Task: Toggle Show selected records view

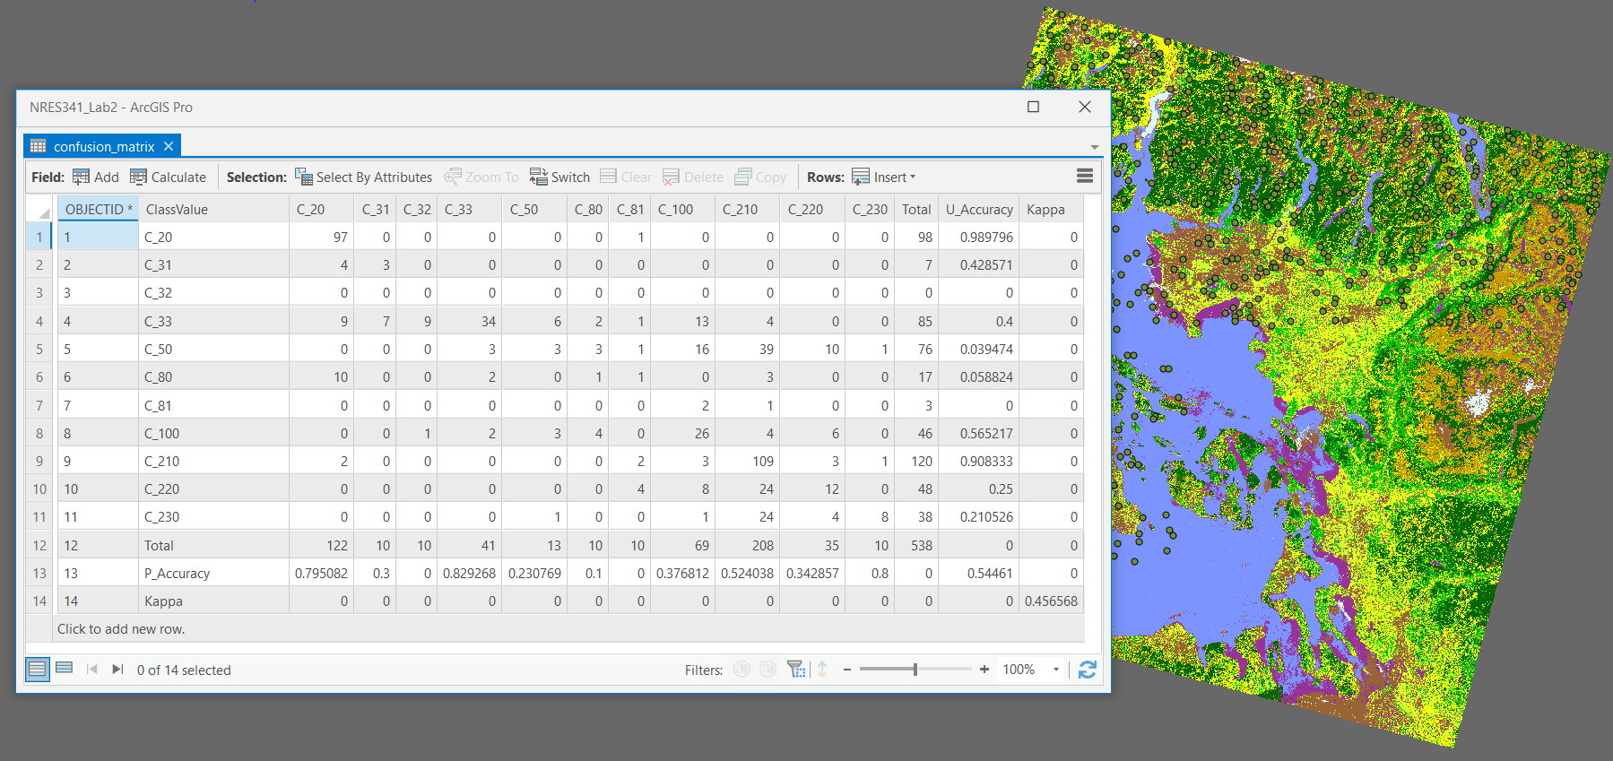Action: pyautogui.click(x=65, y=668)
